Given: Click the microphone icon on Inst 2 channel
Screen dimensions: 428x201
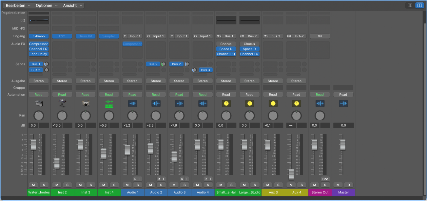Looking at the screenshot, I should click(x=62, y=103).
